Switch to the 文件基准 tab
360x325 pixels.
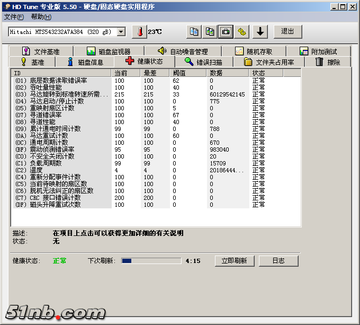point(41,51)
